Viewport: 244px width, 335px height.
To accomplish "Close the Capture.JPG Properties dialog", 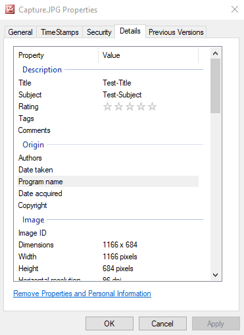I will (235, 9).
